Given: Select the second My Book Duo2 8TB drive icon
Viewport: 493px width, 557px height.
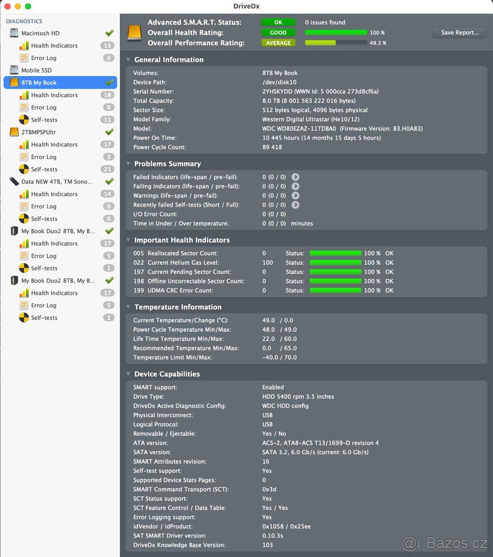Looking at the screenshot, I should 14,280.
